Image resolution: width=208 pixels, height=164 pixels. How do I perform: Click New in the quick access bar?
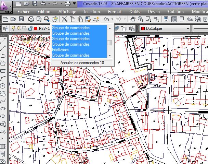[x=18, y=3]
